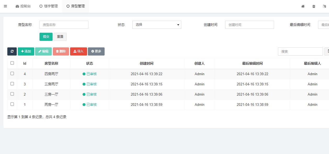329x154 pixels.
Task: Open the 状态 select dropdown
Action: 157,25
